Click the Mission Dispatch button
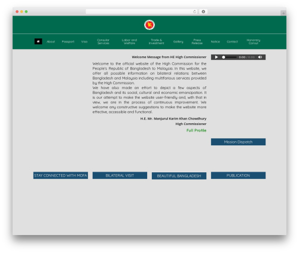Viewport: 299px width, 253px height. pos(238,142)
